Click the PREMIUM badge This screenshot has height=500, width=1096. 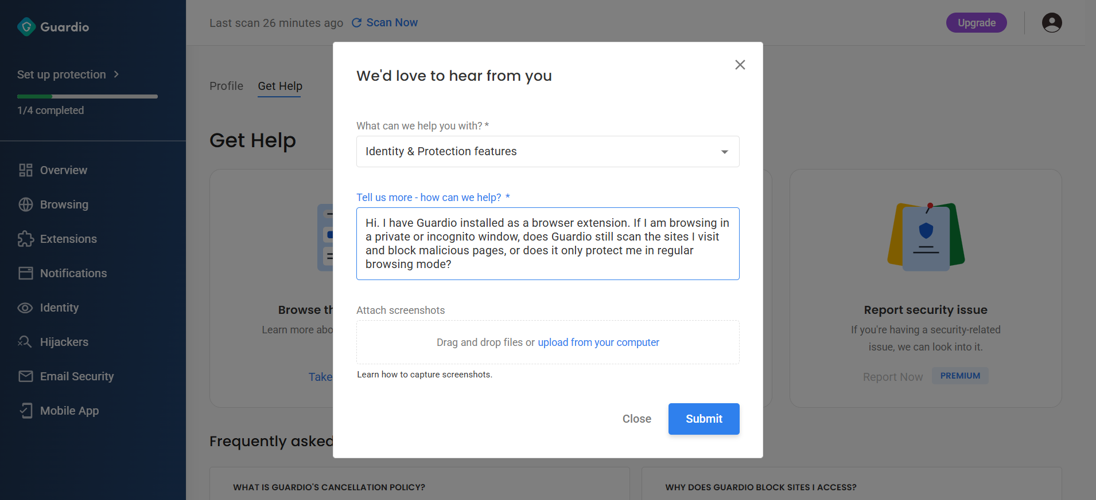[x=960, y=376]
